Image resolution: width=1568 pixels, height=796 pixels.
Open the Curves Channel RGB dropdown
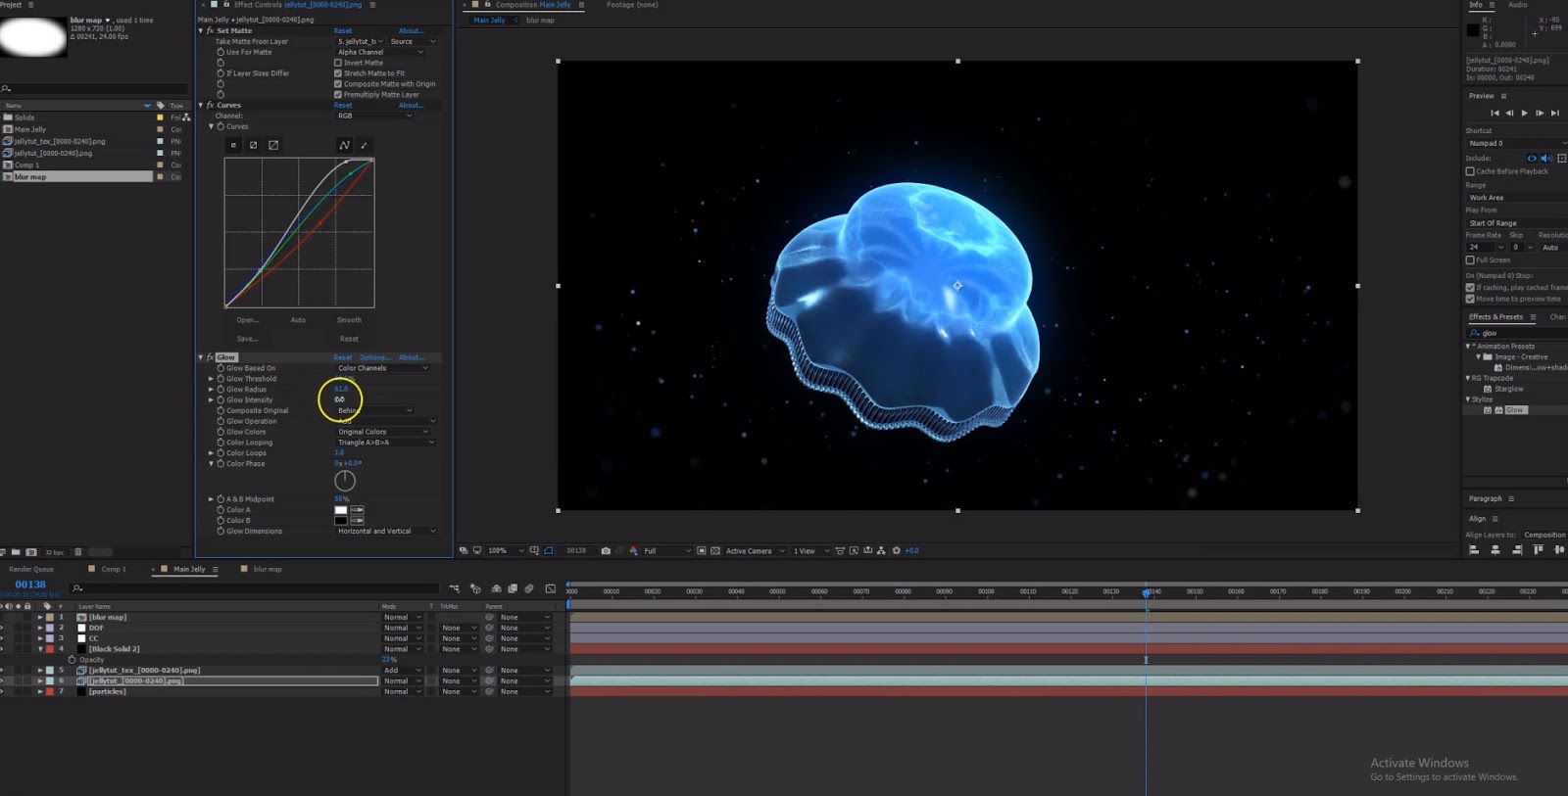(x=374, y=116)
